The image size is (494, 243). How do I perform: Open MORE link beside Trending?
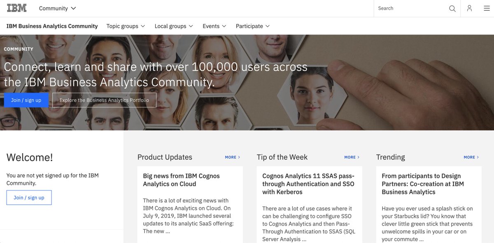[x=471, y=157]
